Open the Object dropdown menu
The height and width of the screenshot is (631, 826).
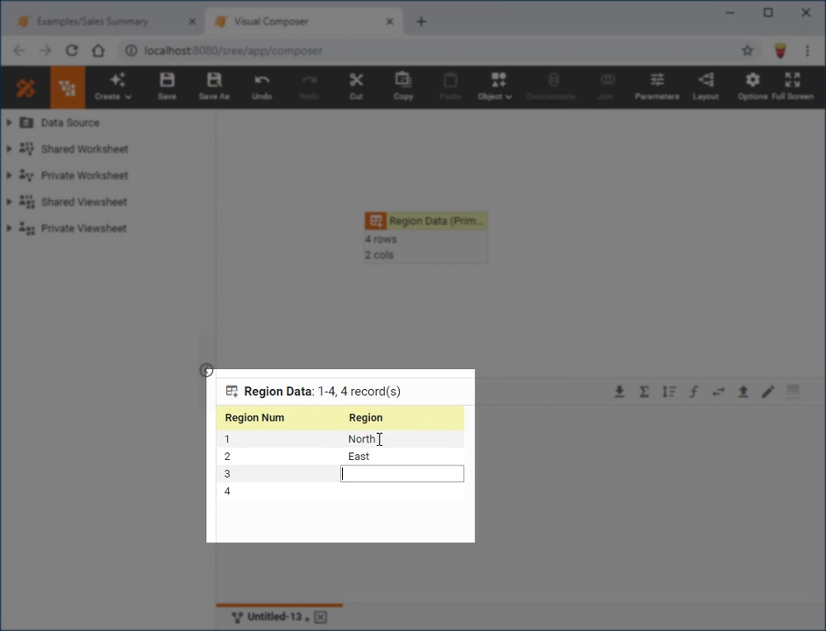click(495, 87)
